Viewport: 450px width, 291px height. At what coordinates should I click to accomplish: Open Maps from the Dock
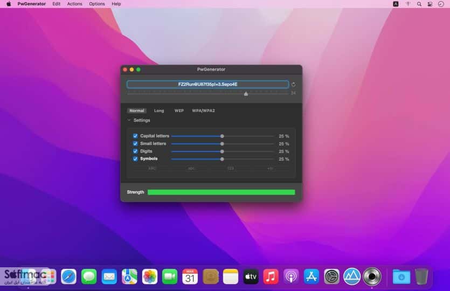click(129, 276)
